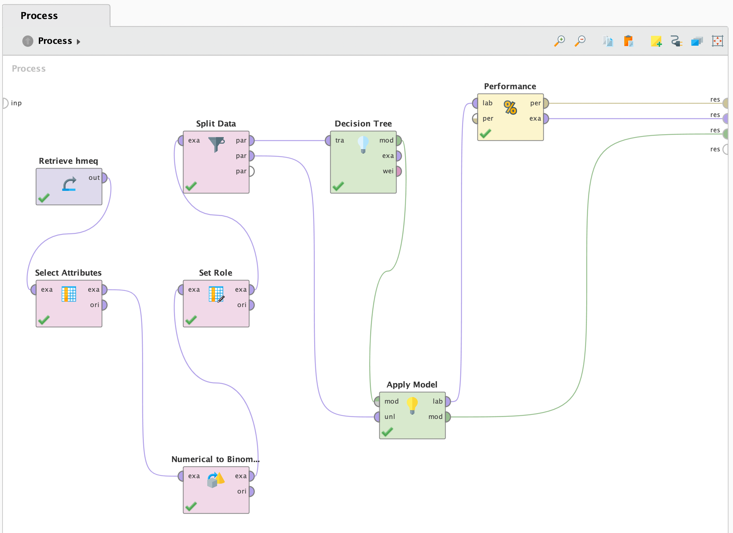Click the Split Data unconnected par port
Screen dimensions: 733x533
(x=251, y=171)
